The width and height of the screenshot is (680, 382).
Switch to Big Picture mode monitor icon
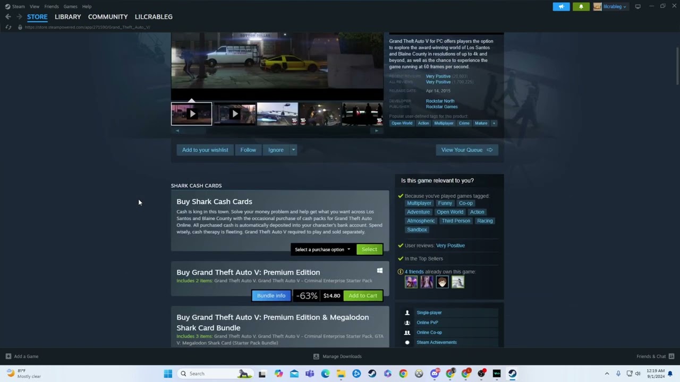pos(637,6)
